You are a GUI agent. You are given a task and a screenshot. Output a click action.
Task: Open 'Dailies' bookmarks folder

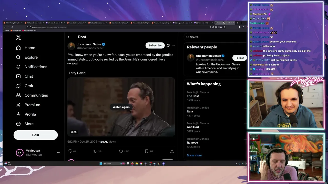tap(7, 31)
